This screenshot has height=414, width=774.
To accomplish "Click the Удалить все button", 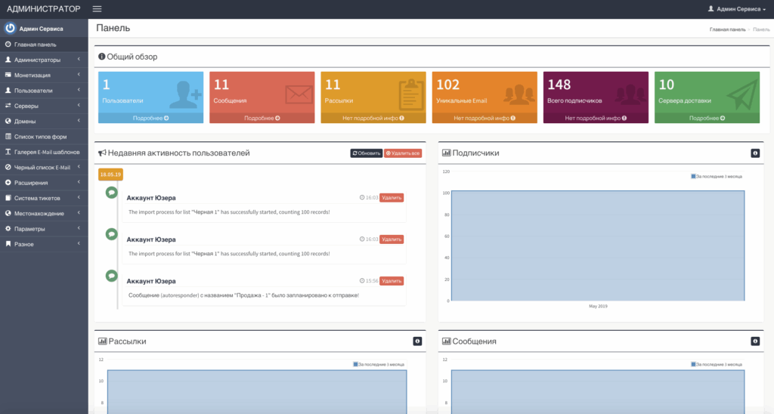I will pos(403,153).
